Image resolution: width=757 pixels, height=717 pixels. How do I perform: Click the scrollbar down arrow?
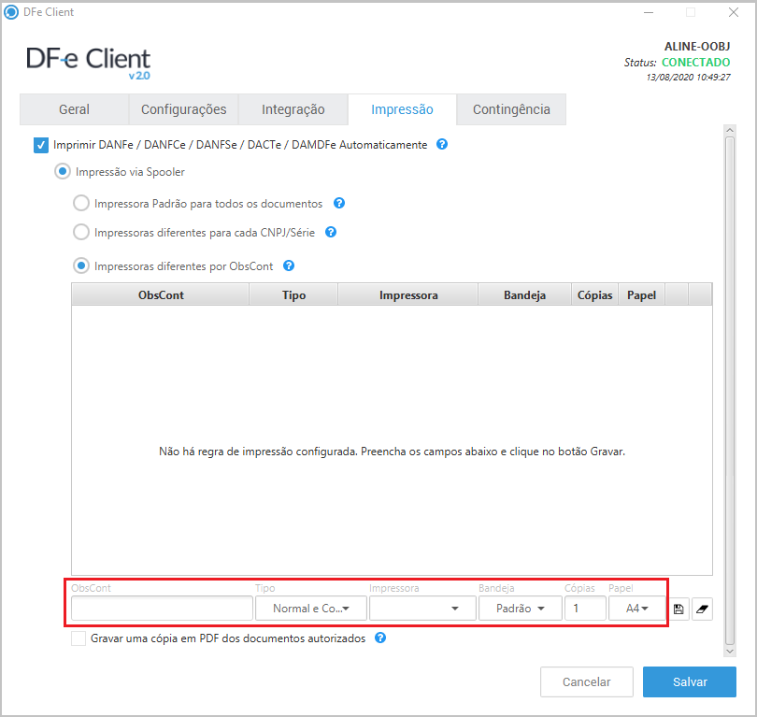coord(730,652)
